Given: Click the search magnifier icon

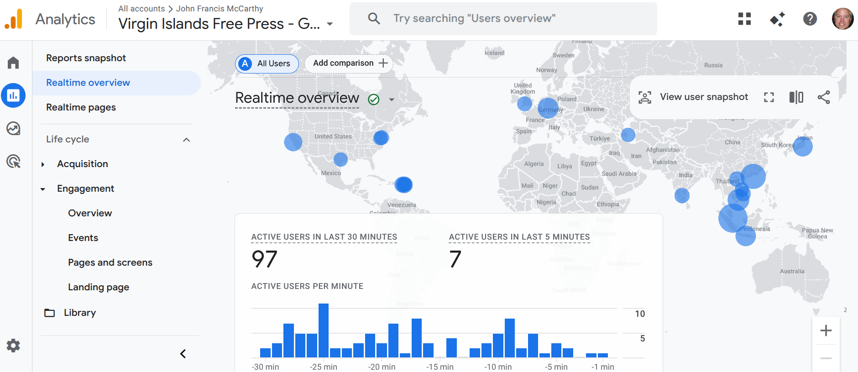Looking at the screenshot, I should 374,18.
